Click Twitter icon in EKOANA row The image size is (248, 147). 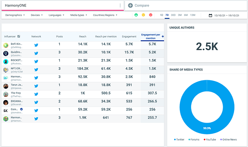[36, 102]
